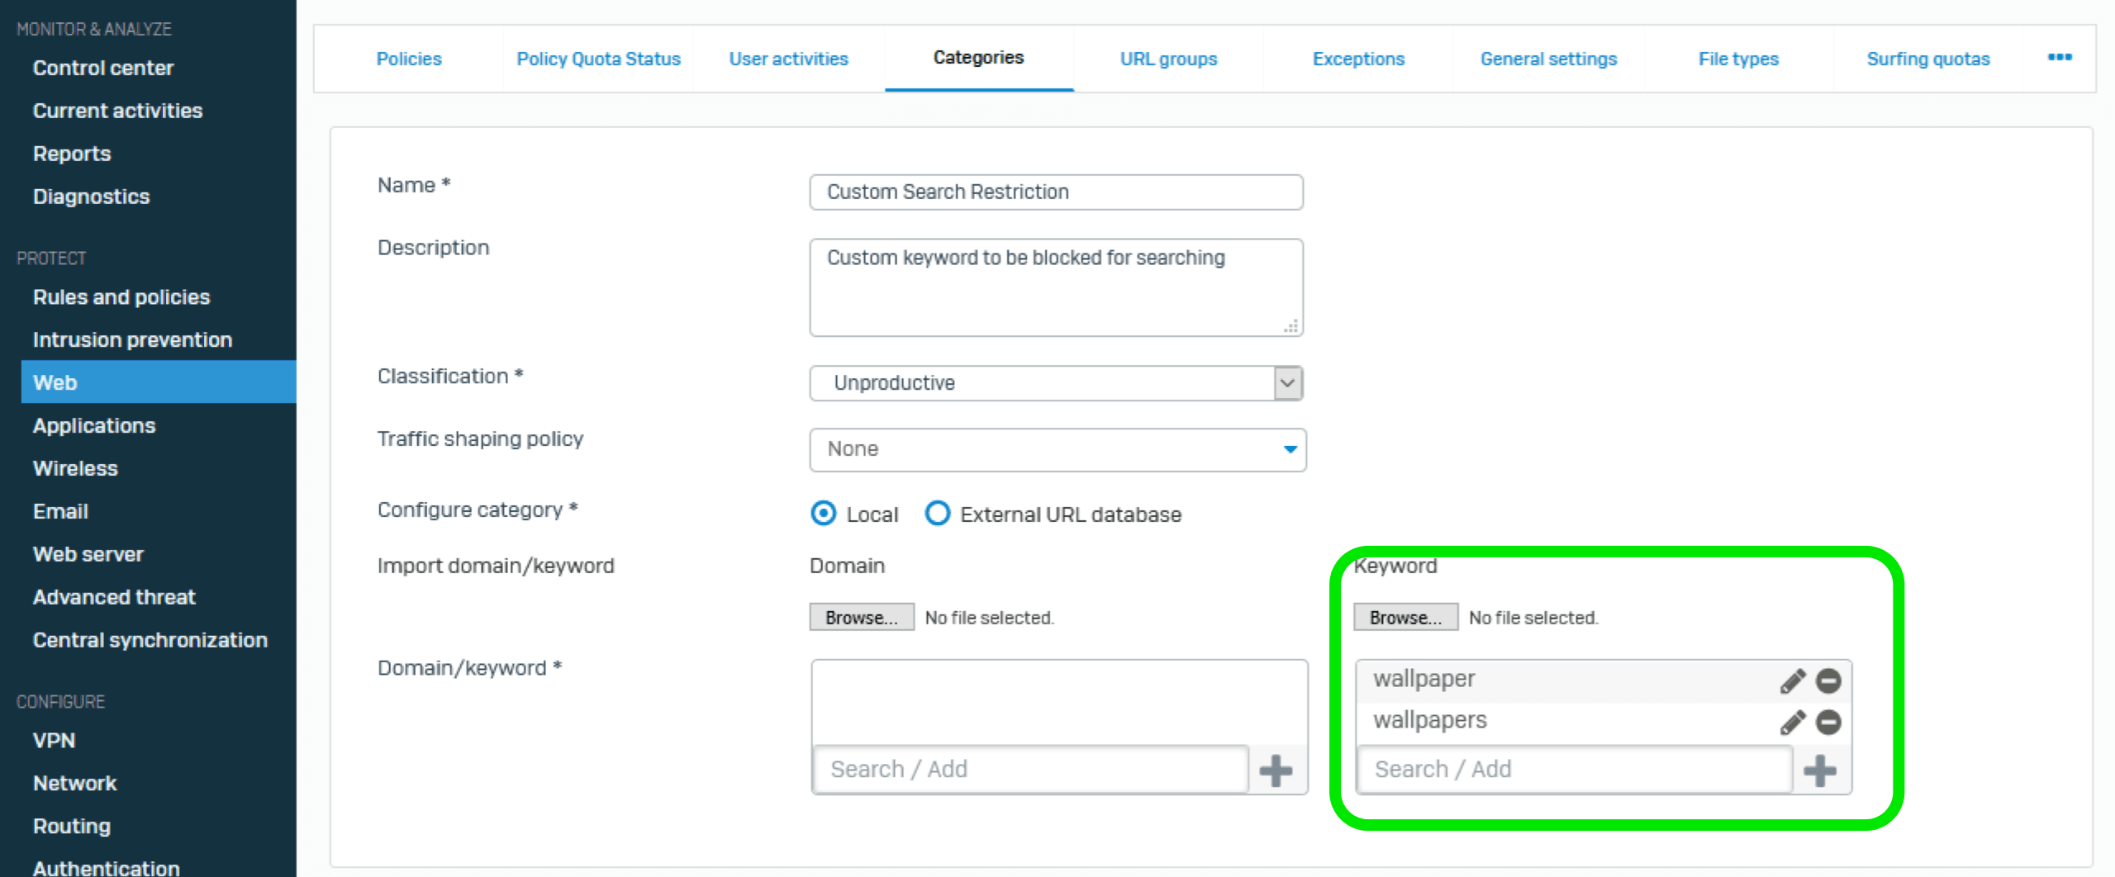The height and width of the screenshot is (877, 2115).
Task: Edit the 'wallpaper' keyword with the pencil icon
Action: (x=1792, y=681)
